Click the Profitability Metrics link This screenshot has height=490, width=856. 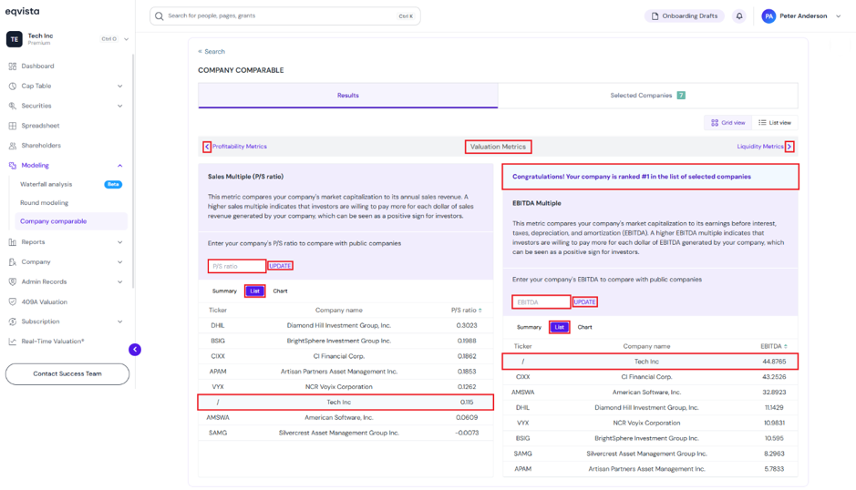tap(240, 147)
